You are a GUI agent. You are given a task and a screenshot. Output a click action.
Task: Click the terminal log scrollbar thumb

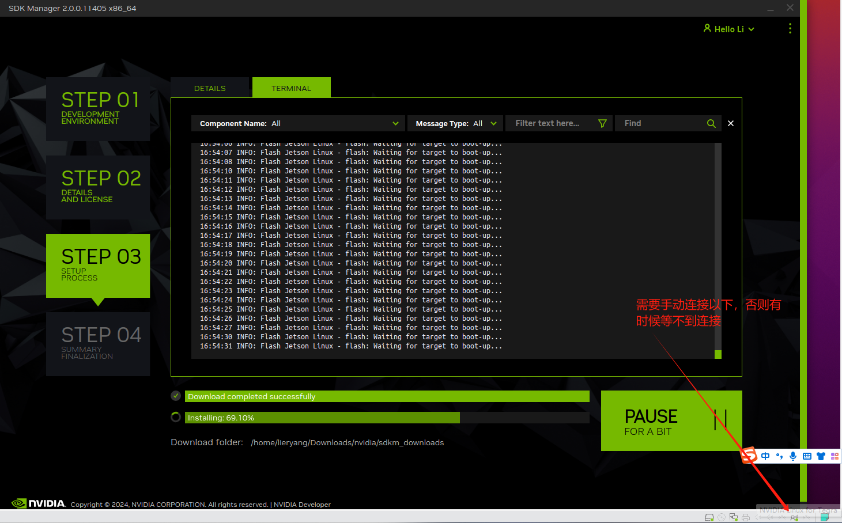[718, 354]
